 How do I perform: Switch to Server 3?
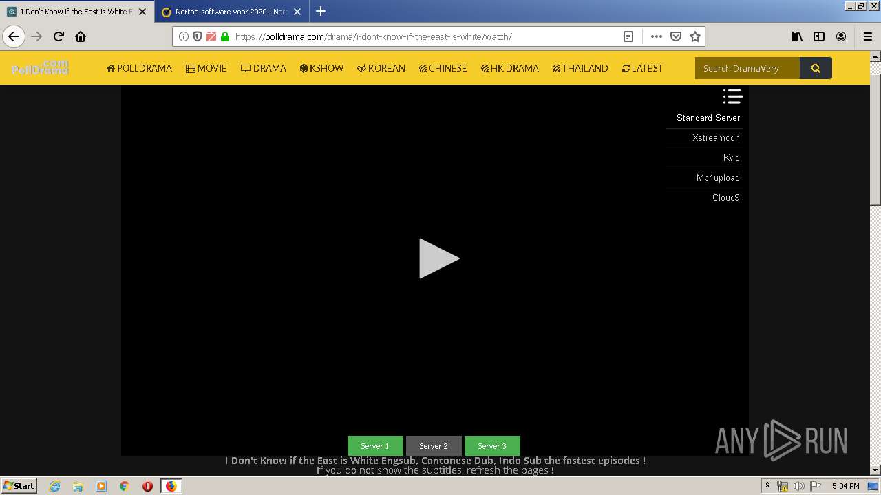492,445
